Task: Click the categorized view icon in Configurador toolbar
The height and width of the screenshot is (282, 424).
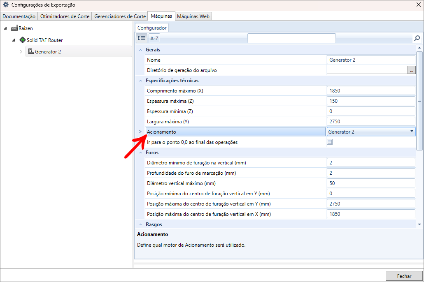Action: point(142,38)
